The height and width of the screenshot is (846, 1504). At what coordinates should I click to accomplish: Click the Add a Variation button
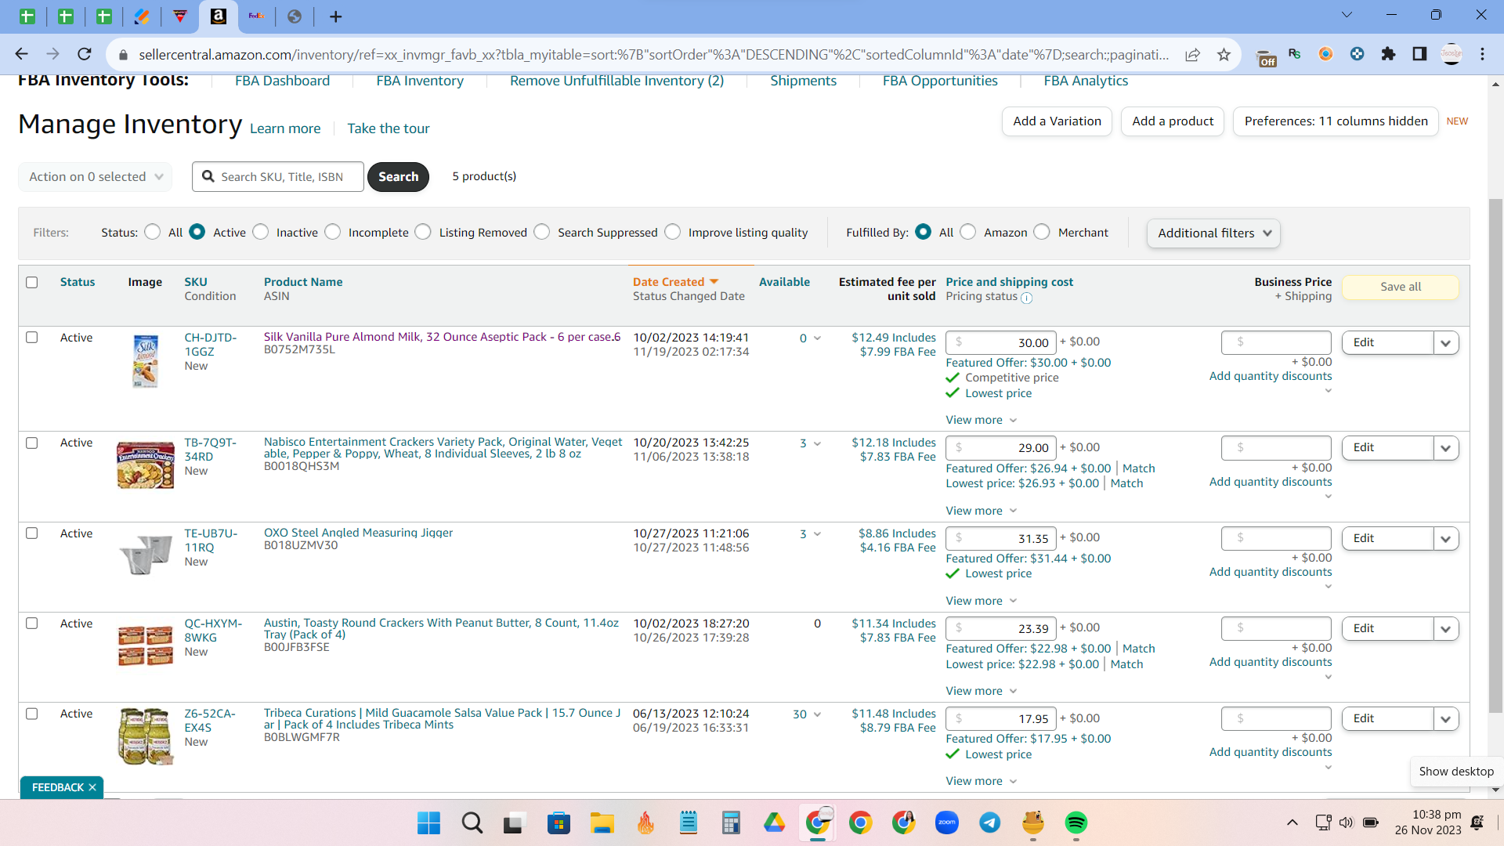click(x=1057, y=121)
